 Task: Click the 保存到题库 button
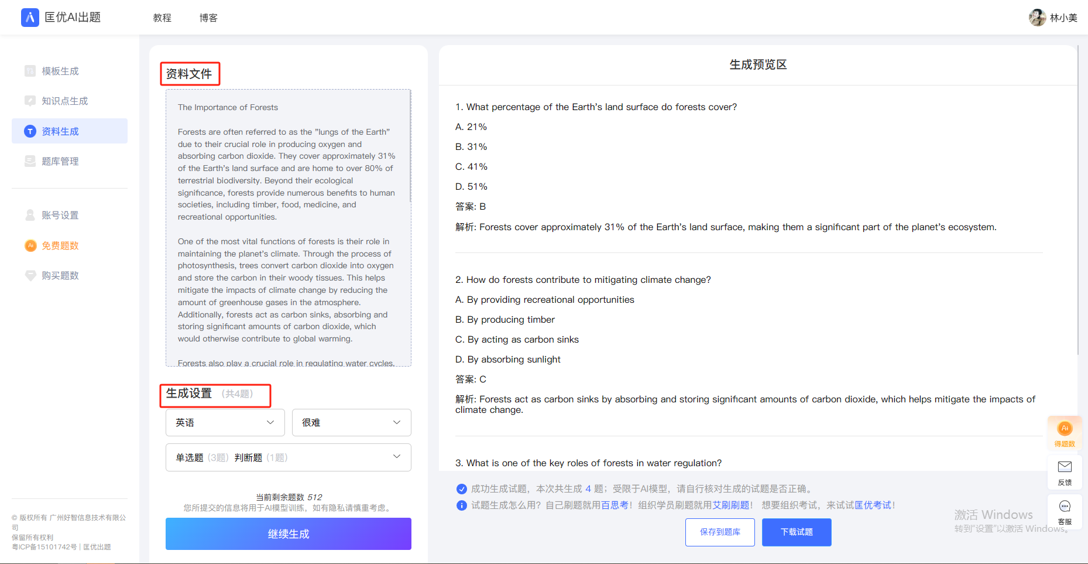[720, 532]
